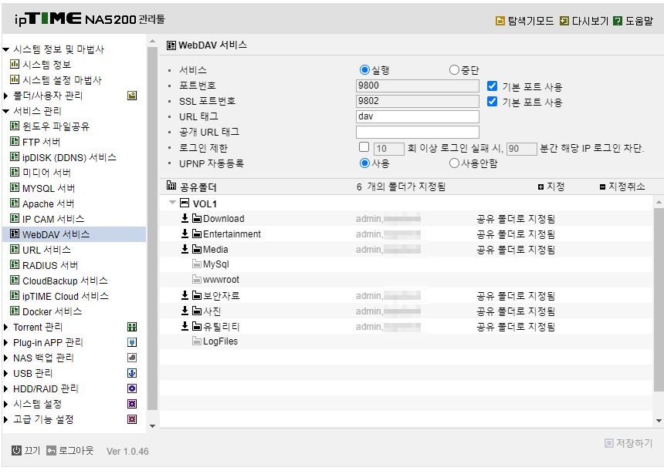Click the login failure count field
The image size is (664, 474).
pyautogui.click(x=389, y=149)
